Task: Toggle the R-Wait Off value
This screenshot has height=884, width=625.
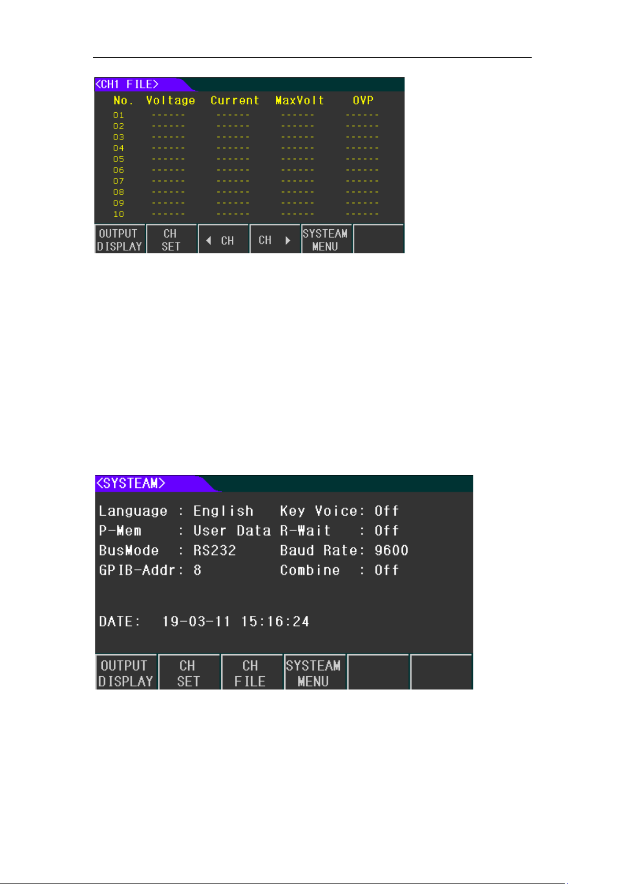Action: pos(386,530)
